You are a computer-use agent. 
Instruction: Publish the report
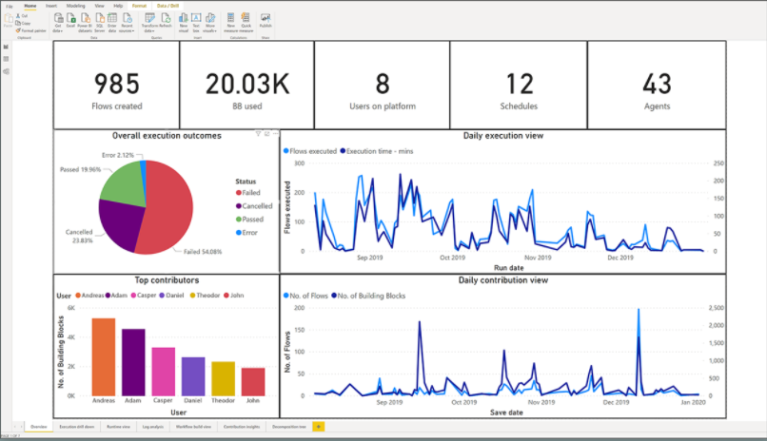(265, 21)
